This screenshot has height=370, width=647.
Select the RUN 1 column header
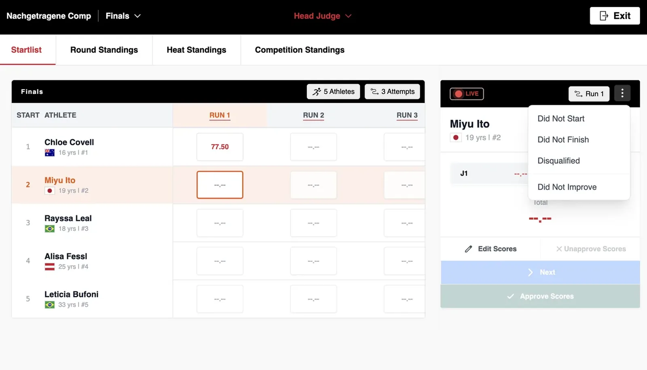[220, 115]
